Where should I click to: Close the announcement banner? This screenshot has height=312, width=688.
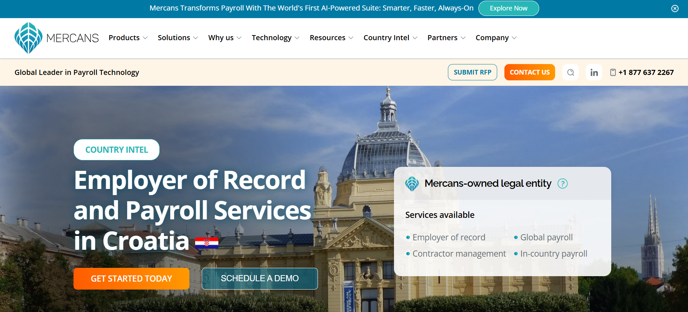tap(675, 8)
